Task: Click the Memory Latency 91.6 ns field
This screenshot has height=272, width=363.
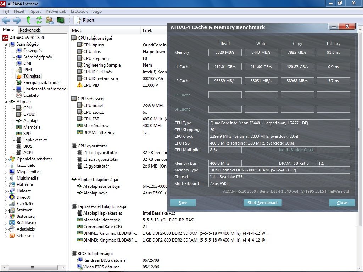Action: pos(333,52)
